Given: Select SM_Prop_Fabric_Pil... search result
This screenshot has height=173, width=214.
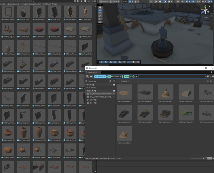Looking at the screenshot, I should pos(186,114).
